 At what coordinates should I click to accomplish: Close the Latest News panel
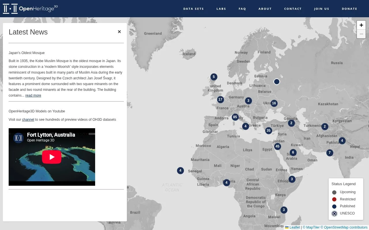coord(119,32)
